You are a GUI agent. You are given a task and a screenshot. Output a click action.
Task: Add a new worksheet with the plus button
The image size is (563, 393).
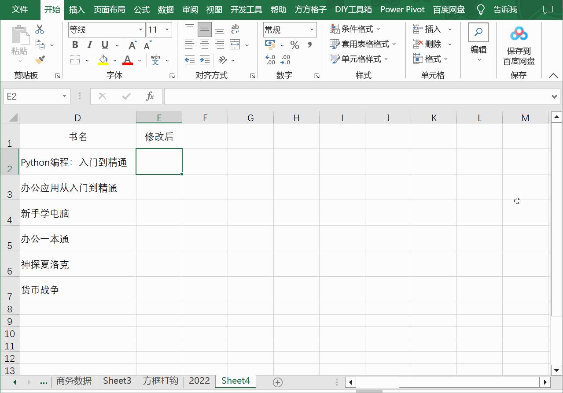(277, 381)
